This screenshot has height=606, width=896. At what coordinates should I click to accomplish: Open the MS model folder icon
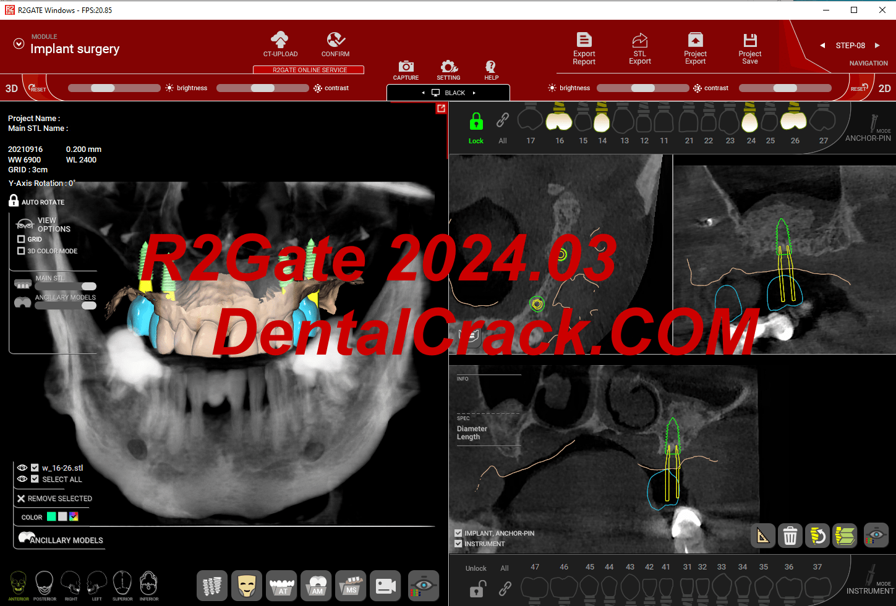[351, 586]
